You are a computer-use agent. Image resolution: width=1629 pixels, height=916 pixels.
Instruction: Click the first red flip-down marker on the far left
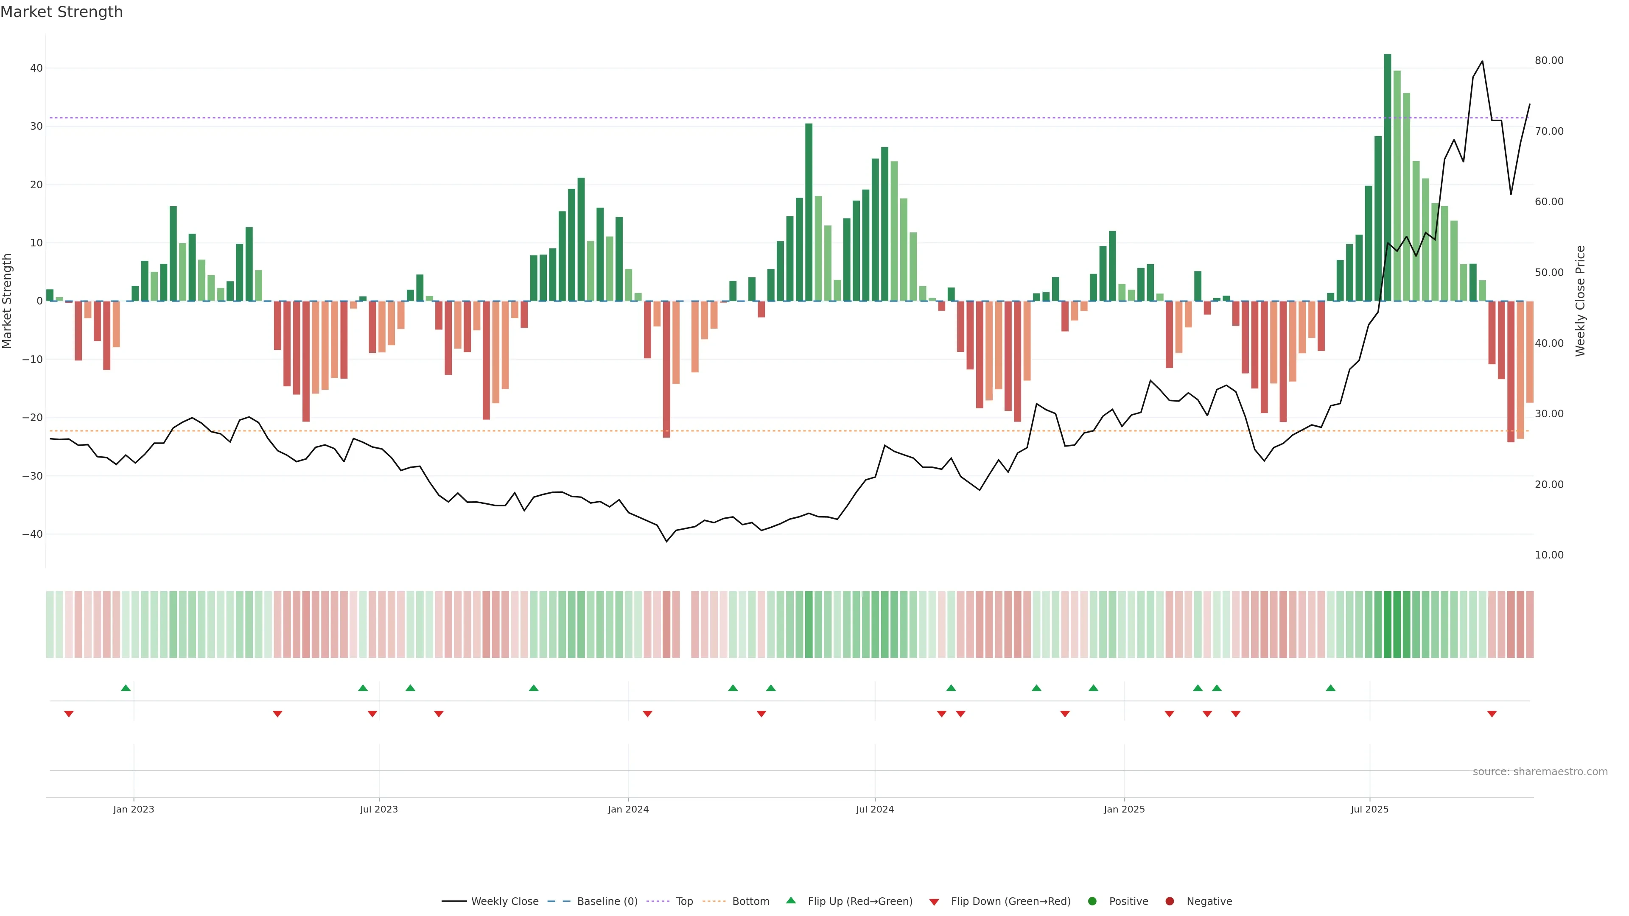[69, 714]
